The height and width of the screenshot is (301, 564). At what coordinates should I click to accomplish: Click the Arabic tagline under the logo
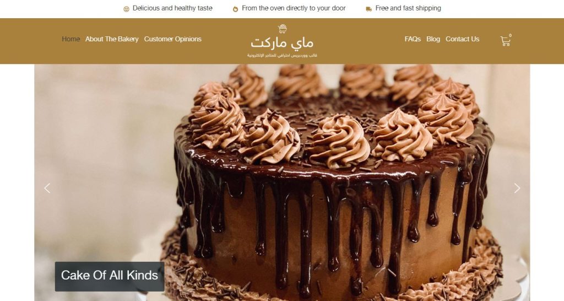pos(282,56)
